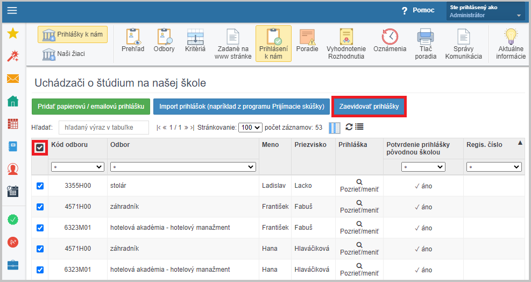
Task: Expand the Kód odboru filter dropdown
Action: click(77, 167)
